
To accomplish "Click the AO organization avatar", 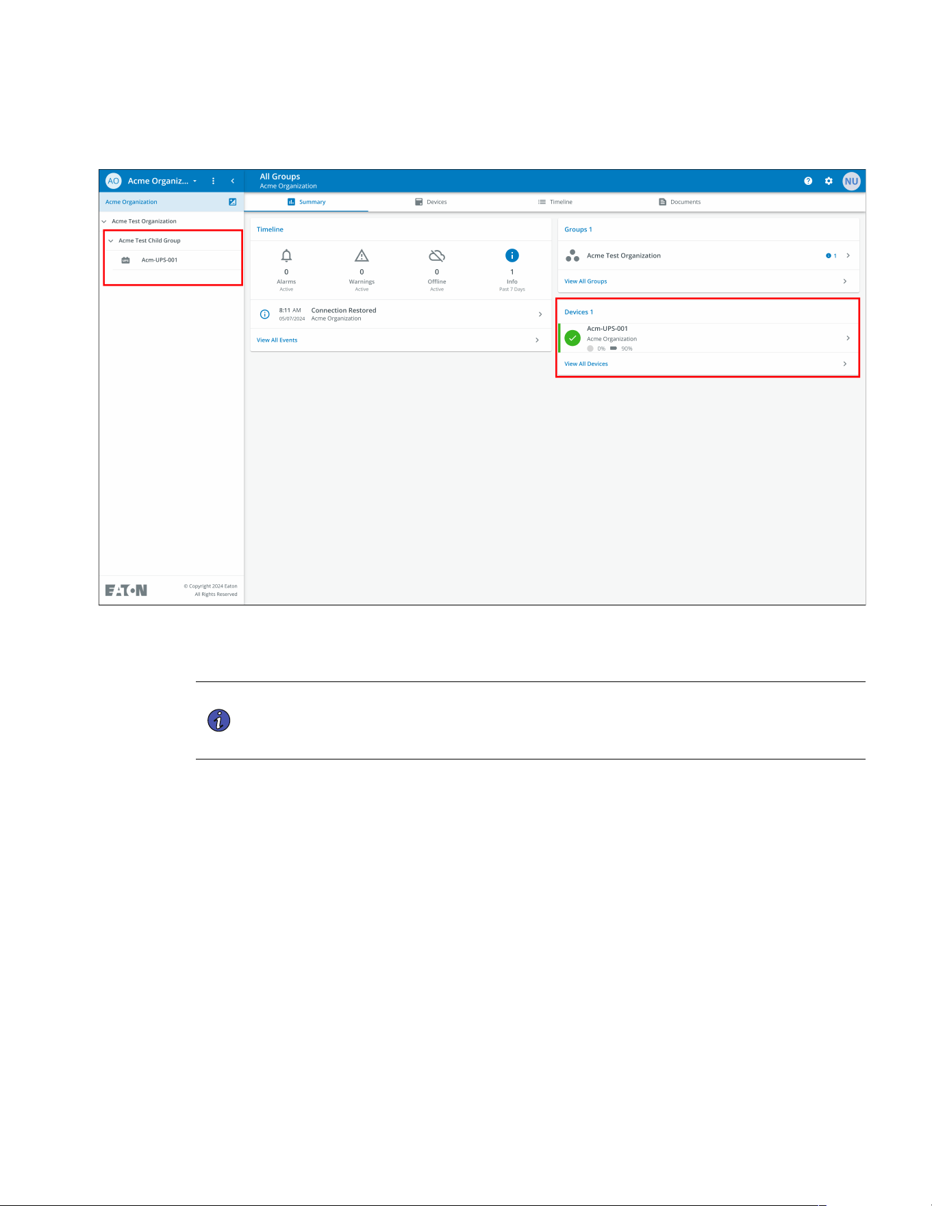I will [x=114, y=181].
